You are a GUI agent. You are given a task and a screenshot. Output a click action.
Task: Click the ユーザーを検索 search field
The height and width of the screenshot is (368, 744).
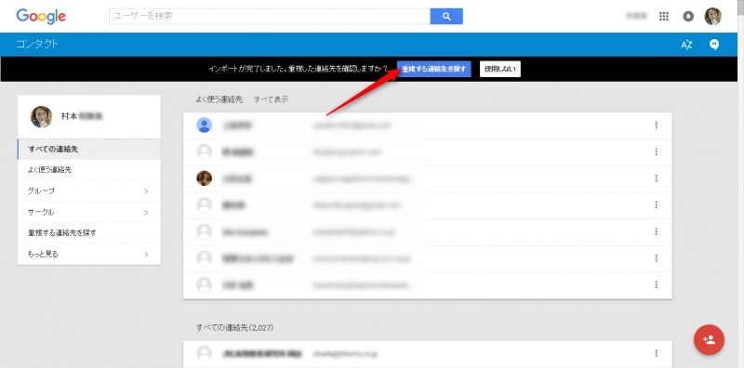coord(270,16)
